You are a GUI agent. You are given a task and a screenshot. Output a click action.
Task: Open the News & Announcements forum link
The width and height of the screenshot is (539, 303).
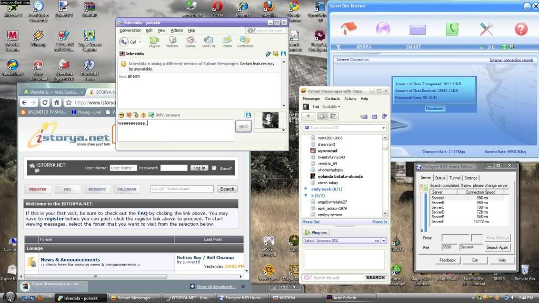[x=71, y=260]
